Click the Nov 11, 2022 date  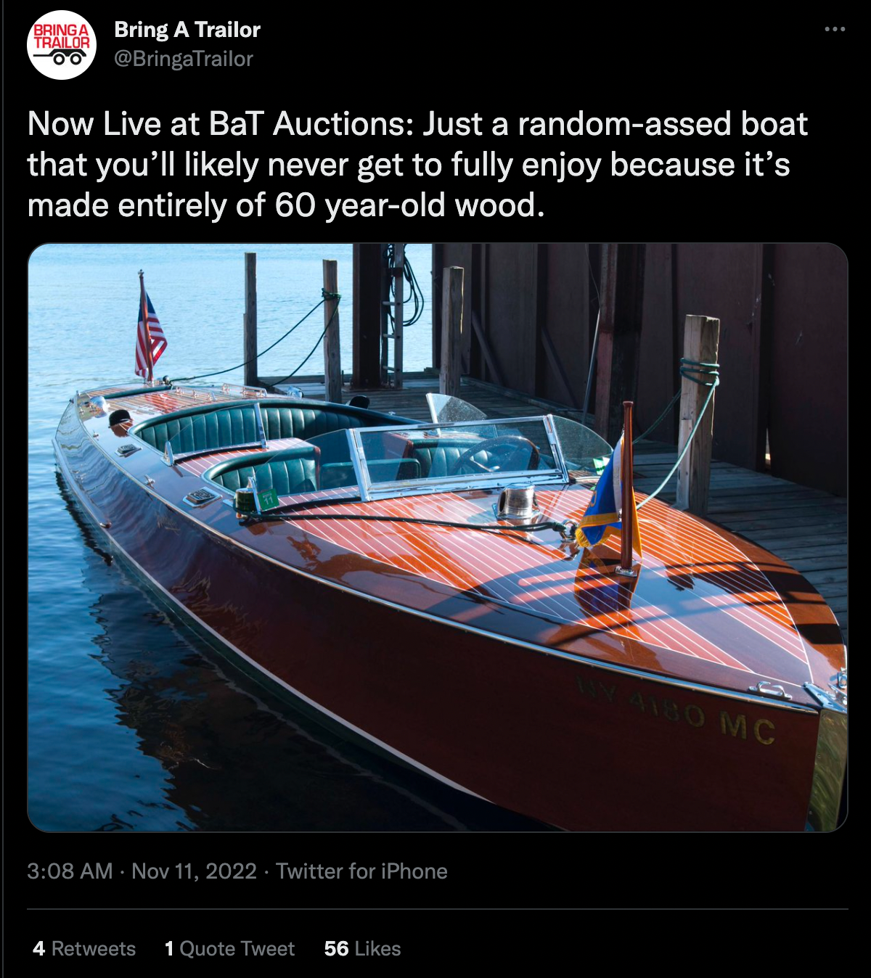(x=195, y=871)
